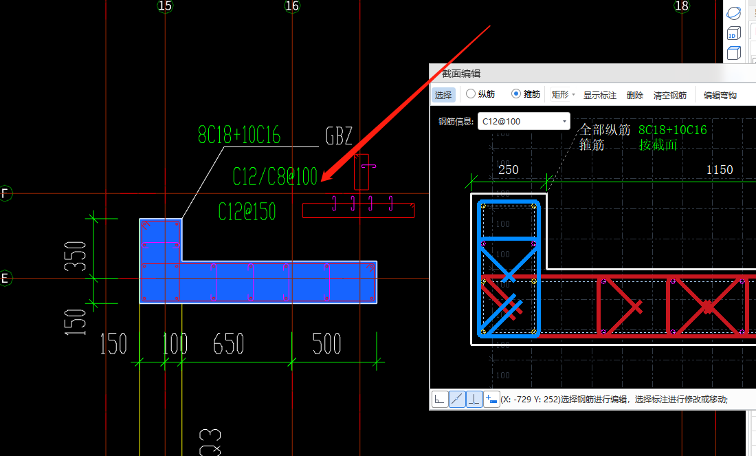The width and height of the screenshot is (756, 456).
Task: Click the 显示标注 button
Action: point(600,95)
